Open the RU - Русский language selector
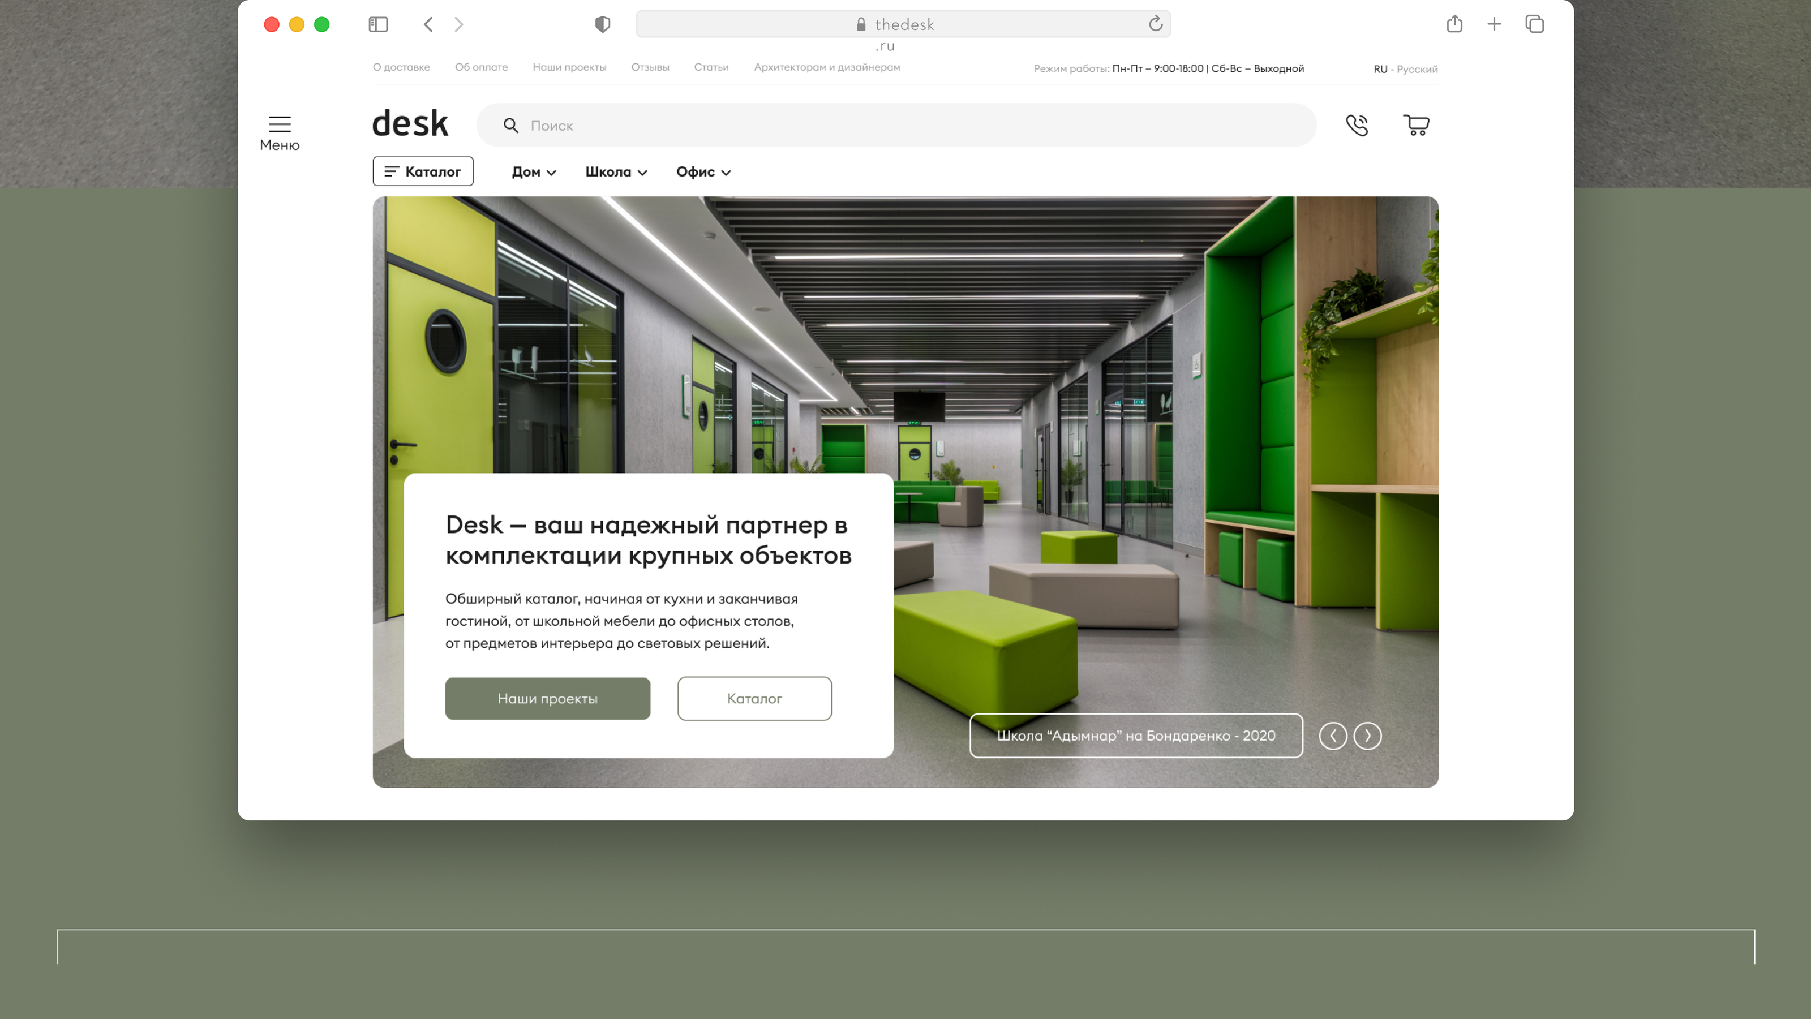Viewport: 1811px width, 1019px height. click(1405, 69)
